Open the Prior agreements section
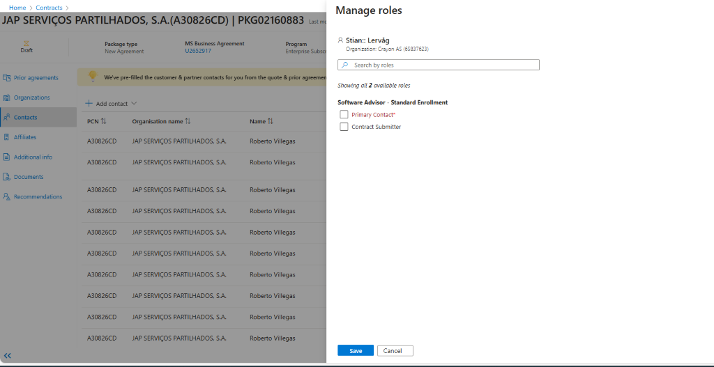The image size is (714, 367). click(36, 78)
